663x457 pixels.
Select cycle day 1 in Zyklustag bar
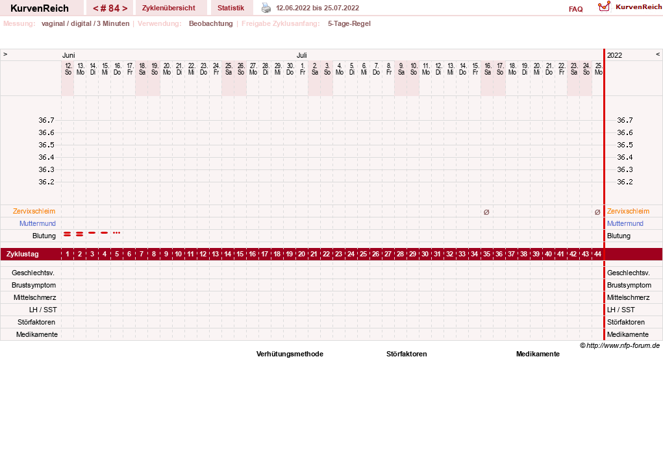coord(68,254)
